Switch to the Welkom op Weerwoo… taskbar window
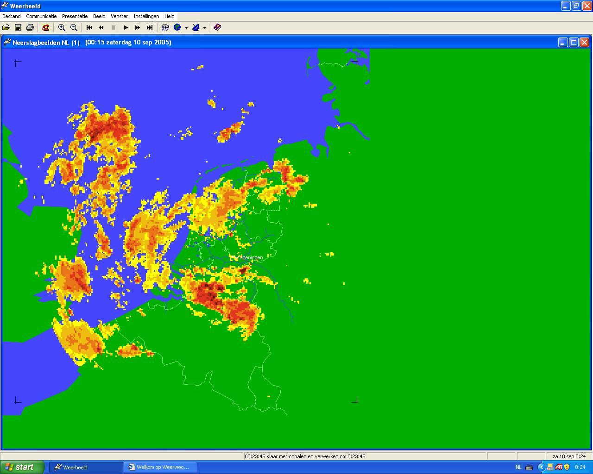Screen dimensions: 593x474 [x=161, y=467]
